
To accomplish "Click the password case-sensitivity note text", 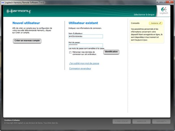I will [87, 49].
